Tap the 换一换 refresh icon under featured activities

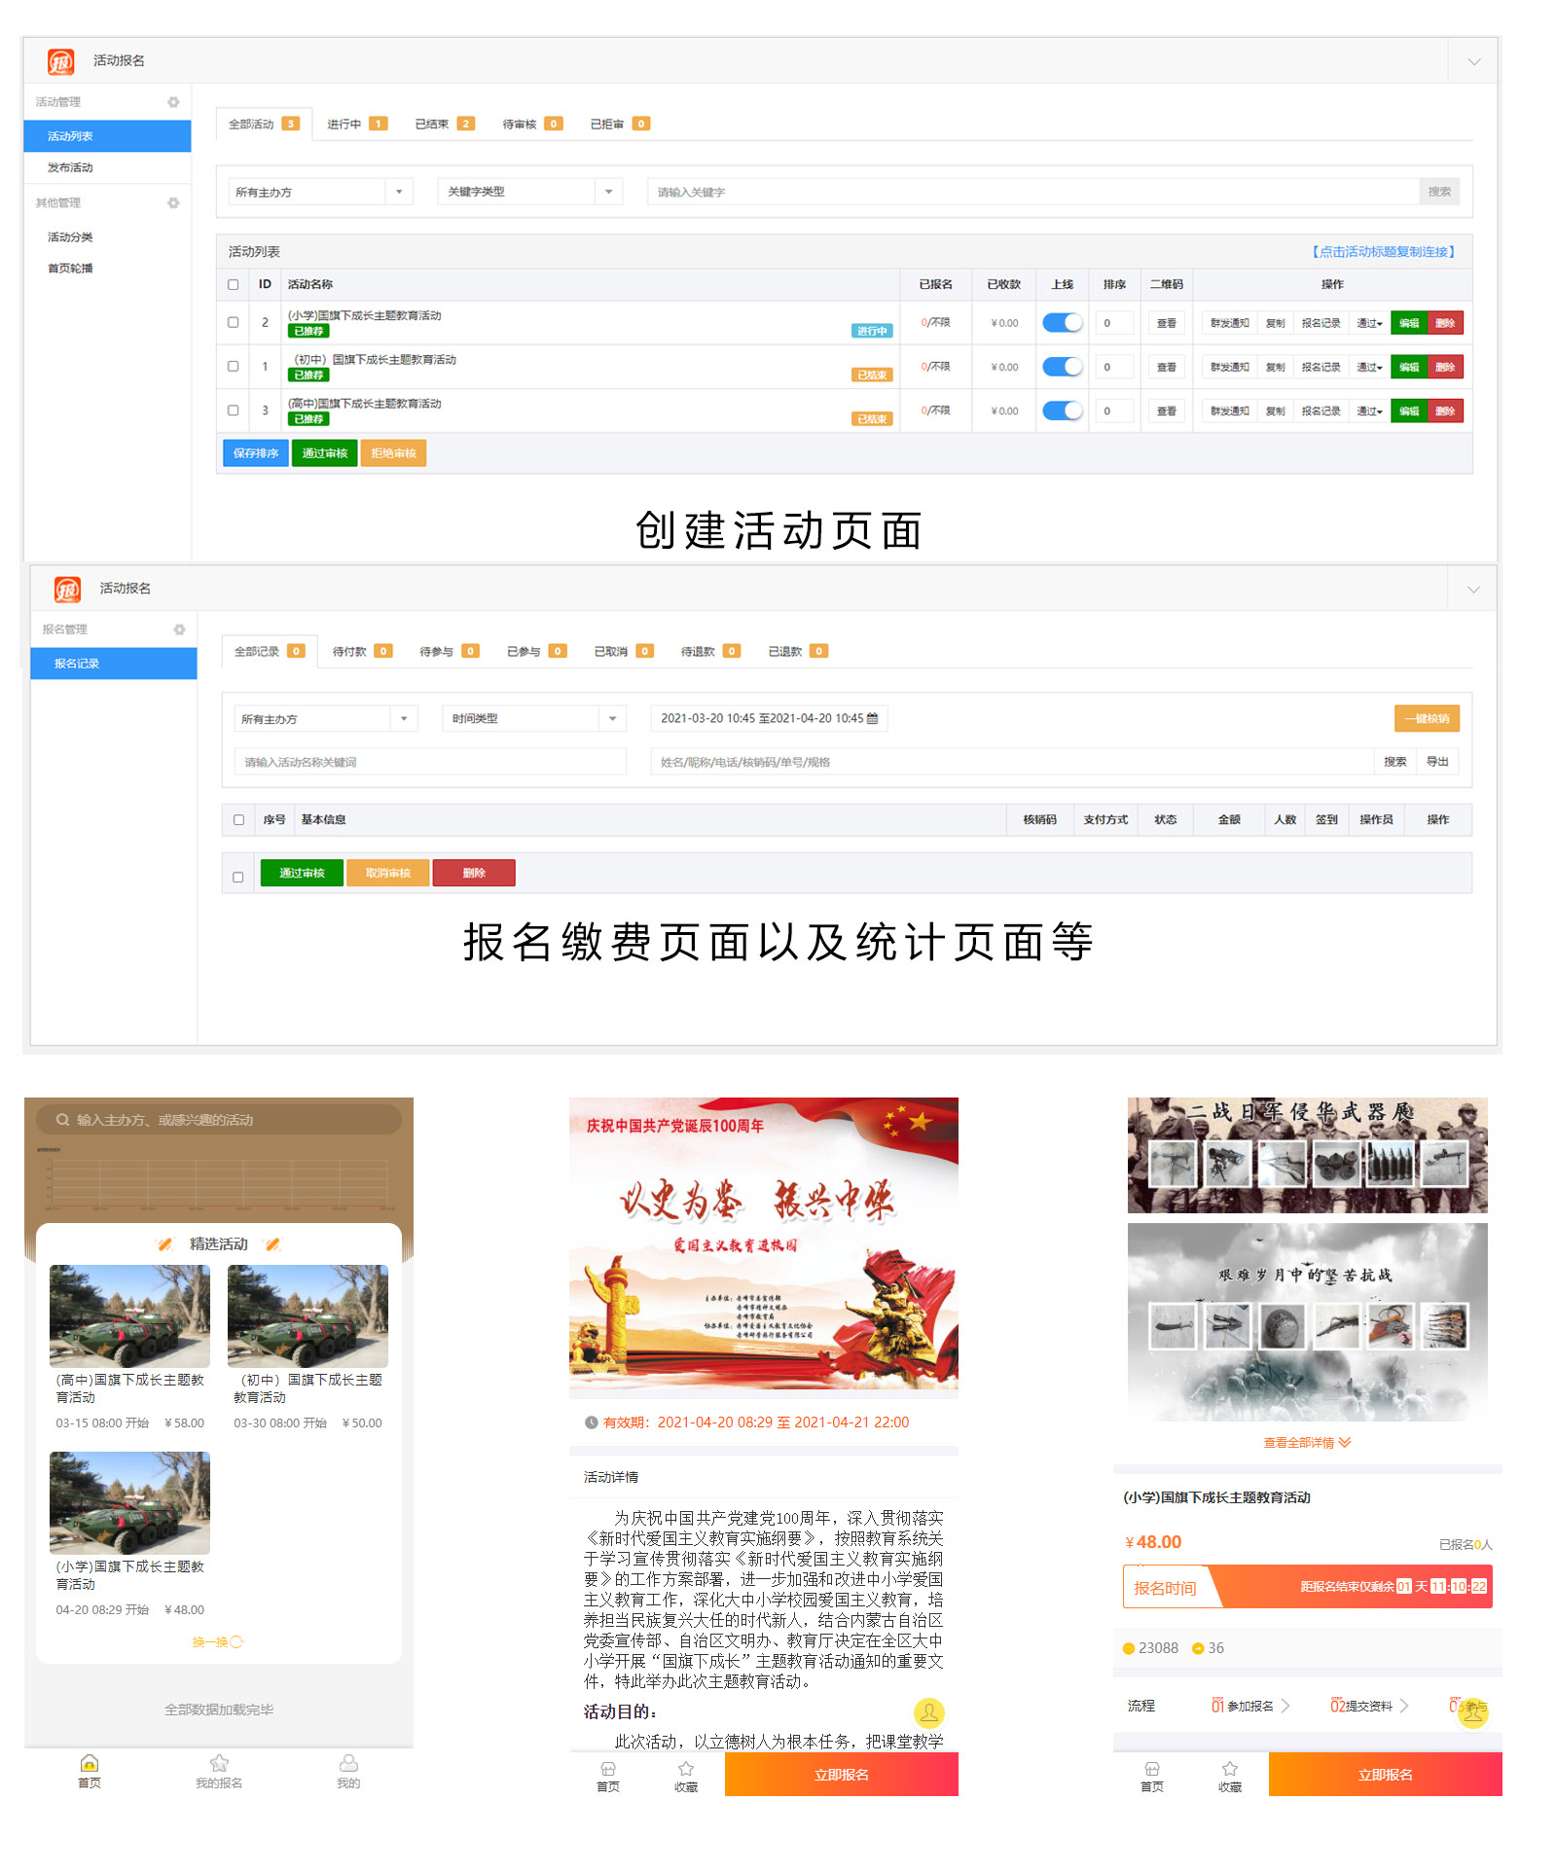pyautogui.click(x=236, y=1642)
